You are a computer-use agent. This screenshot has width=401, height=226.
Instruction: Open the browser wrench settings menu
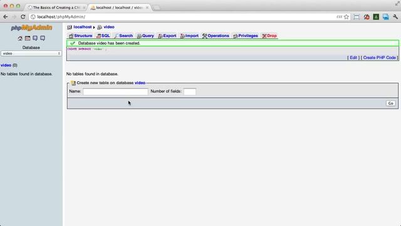tap(395, 17)
